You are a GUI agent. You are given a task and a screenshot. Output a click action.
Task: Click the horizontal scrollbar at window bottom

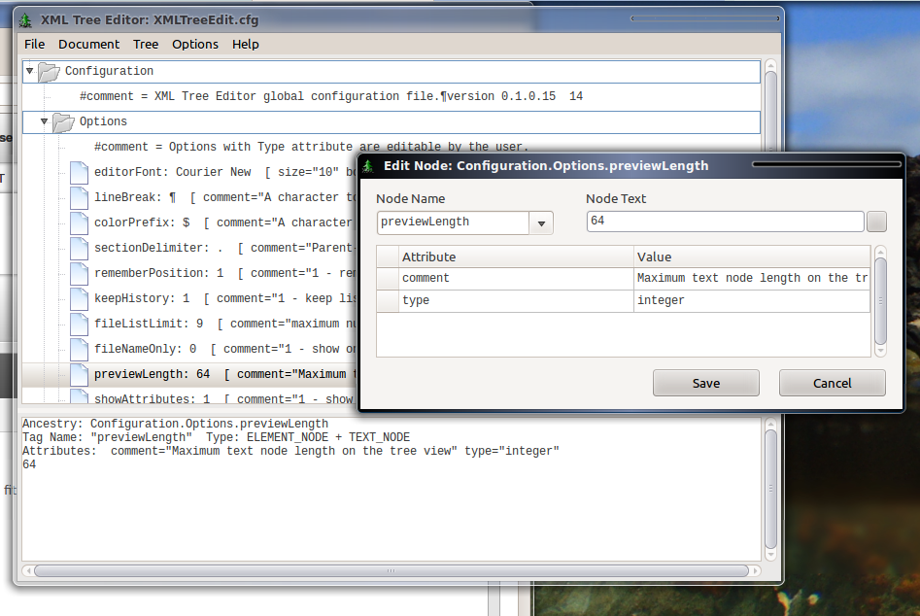click(392, 571)
